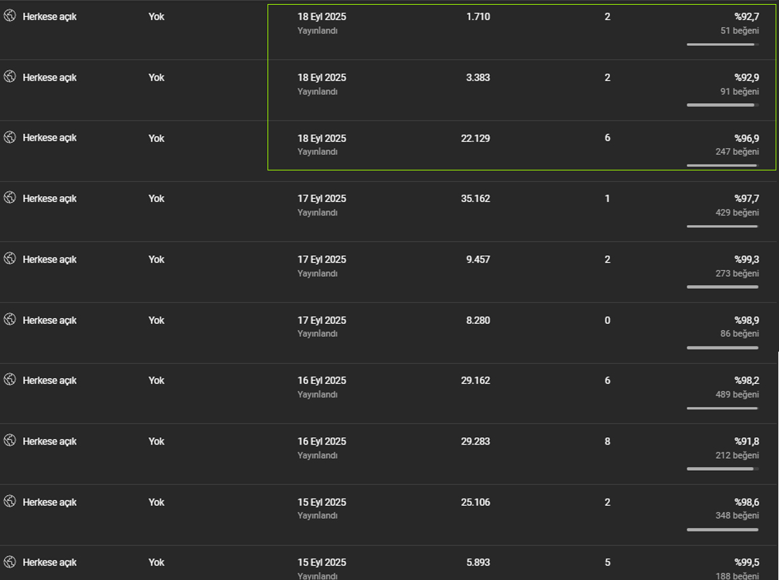
Task: Click the %91,8 like ratio bar
Action: (x=722, y=469)
